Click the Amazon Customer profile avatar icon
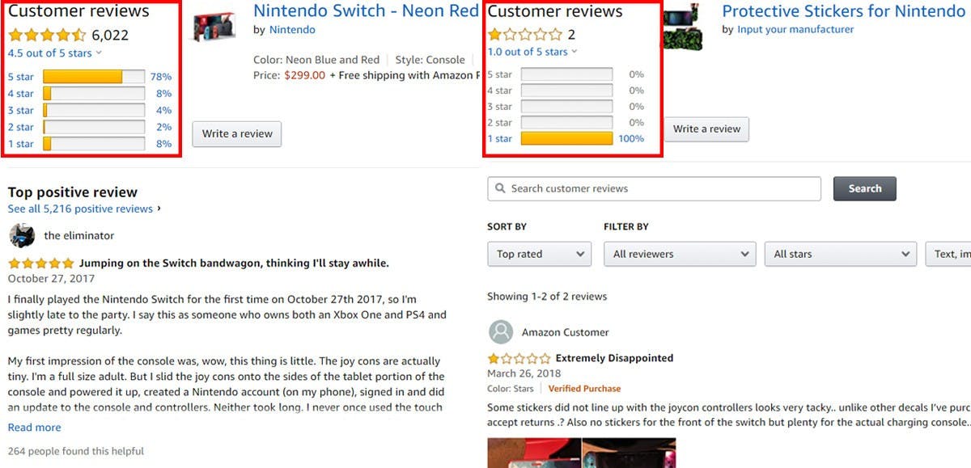 coord(502,332)
